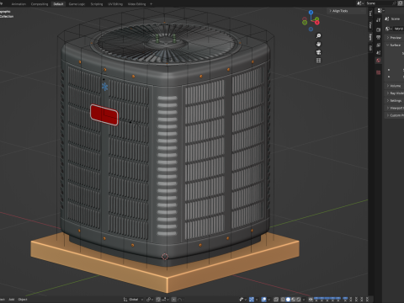Image resolution: width=404 pixels, height=303 pixels.
Task: Toggle camera view with camera icon
Action: pos(318,52)
